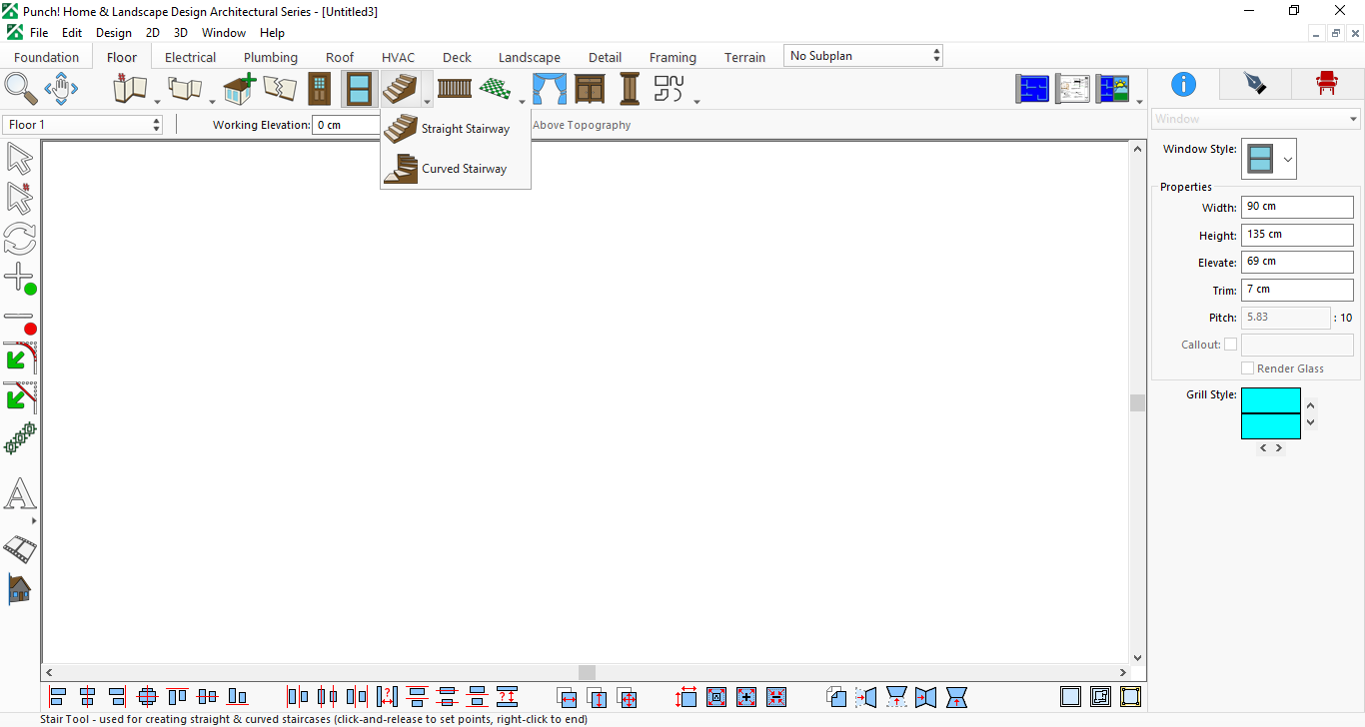The width and height of the screenshot is (1365, 727).
Task: Click in the Width field
Action: (1297, 207)
